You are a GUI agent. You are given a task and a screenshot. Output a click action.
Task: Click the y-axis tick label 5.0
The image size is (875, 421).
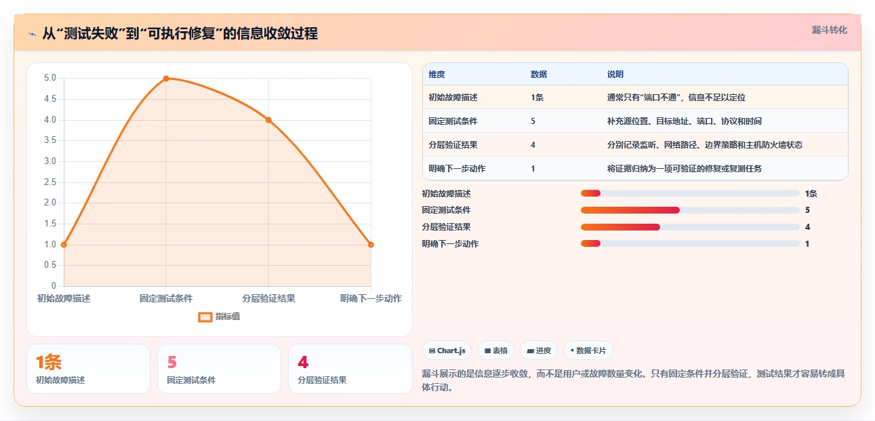point(50,78)
